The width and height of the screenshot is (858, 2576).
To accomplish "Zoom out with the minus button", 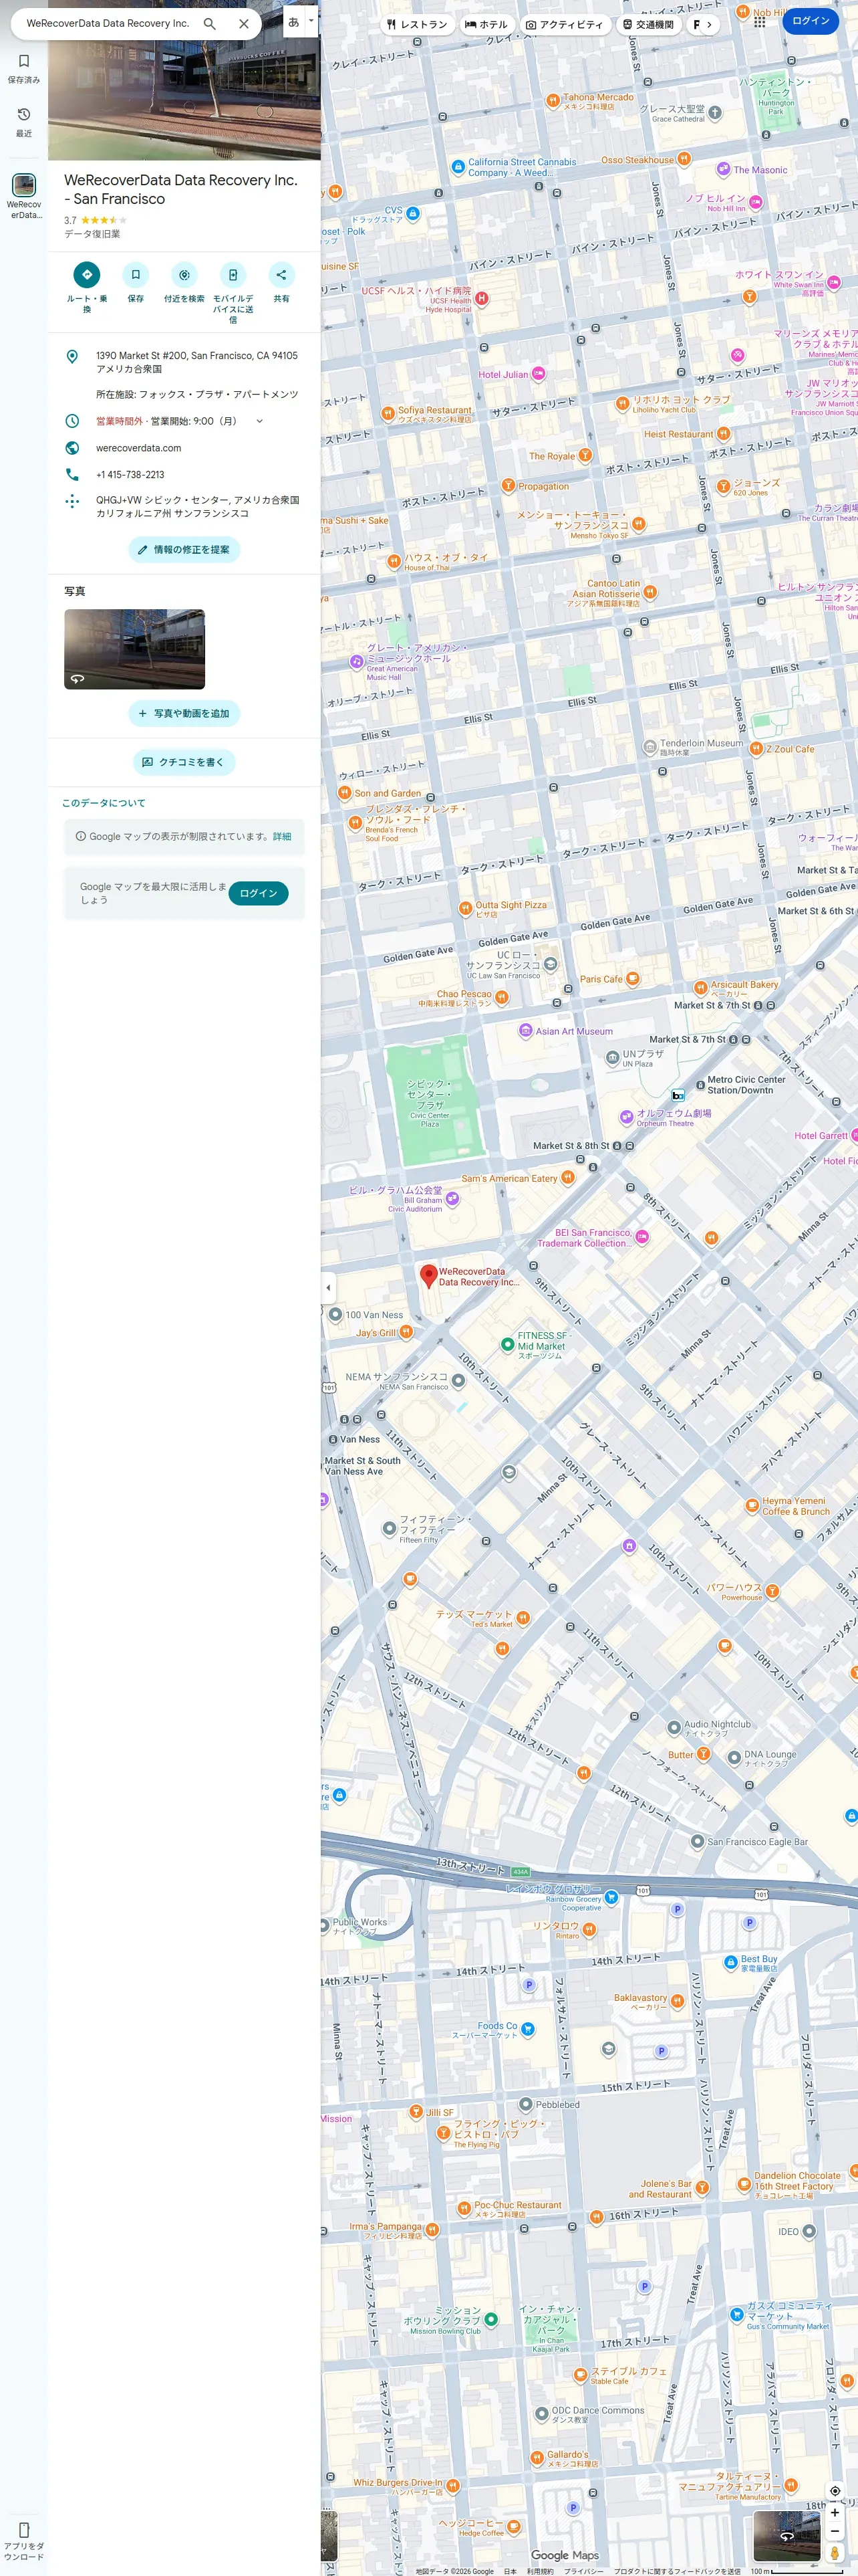I will [x=835, y=2531].
